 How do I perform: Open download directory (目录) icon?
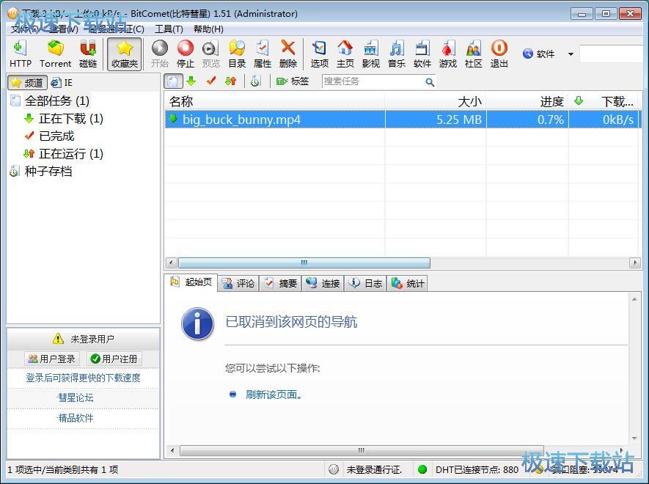coord(237,54)
